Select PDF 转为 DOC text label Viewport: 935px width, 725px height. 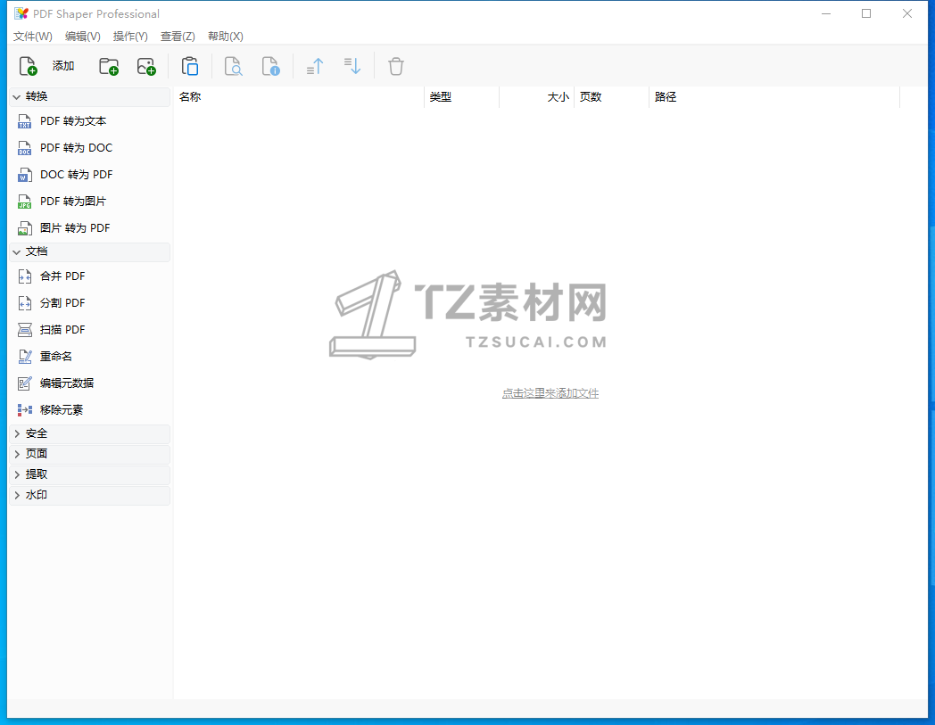77,148
